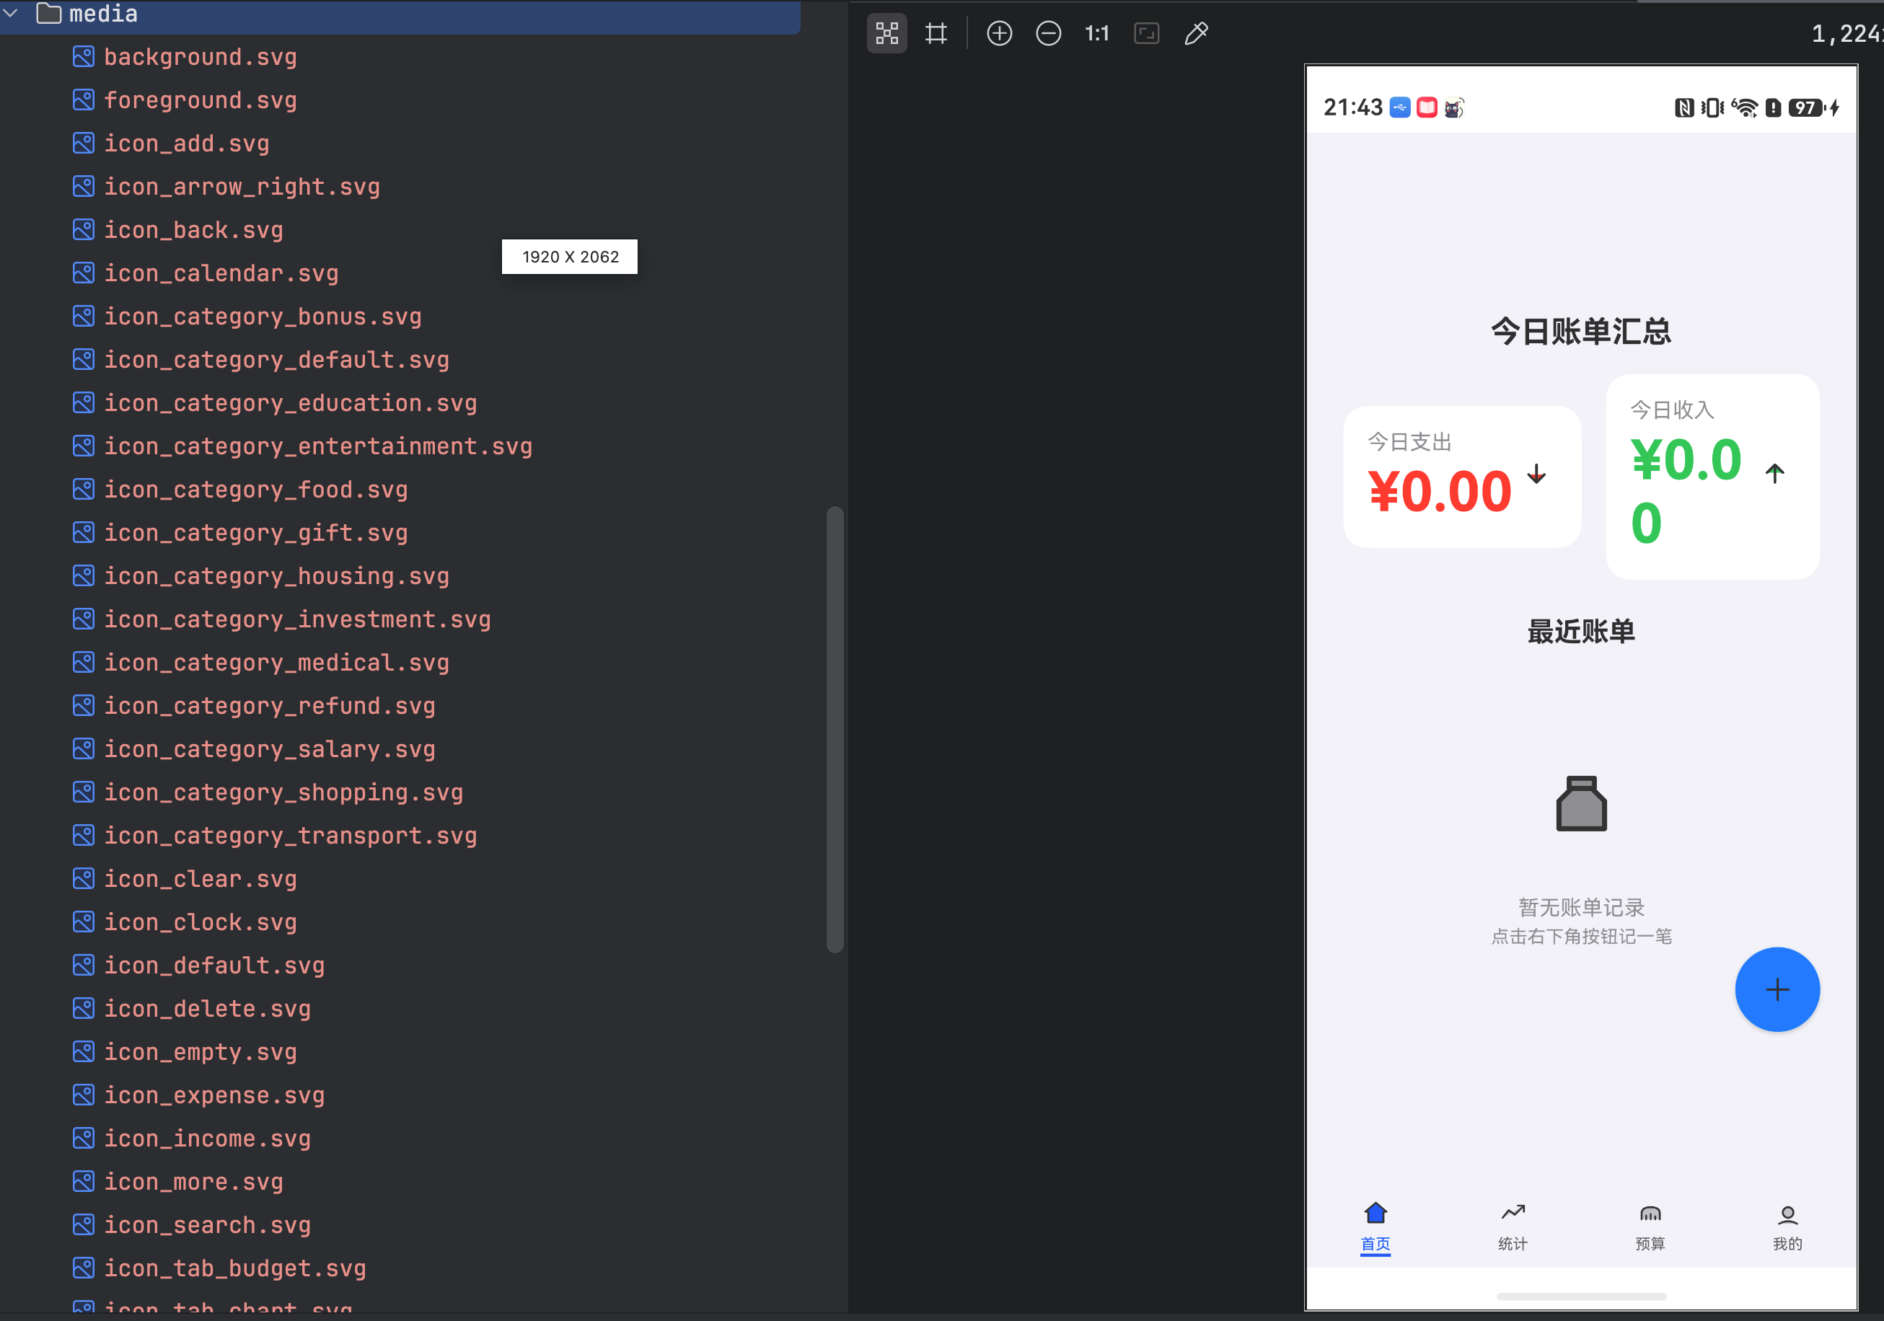The width and height of the screenshot is (1884, 1321).
Task: Select icon_category_transport.svg
Action: tap(290, 835)
